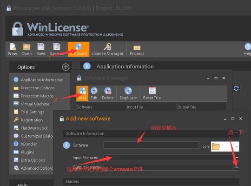Close the Add new software dialog

(x=240, y=119)
